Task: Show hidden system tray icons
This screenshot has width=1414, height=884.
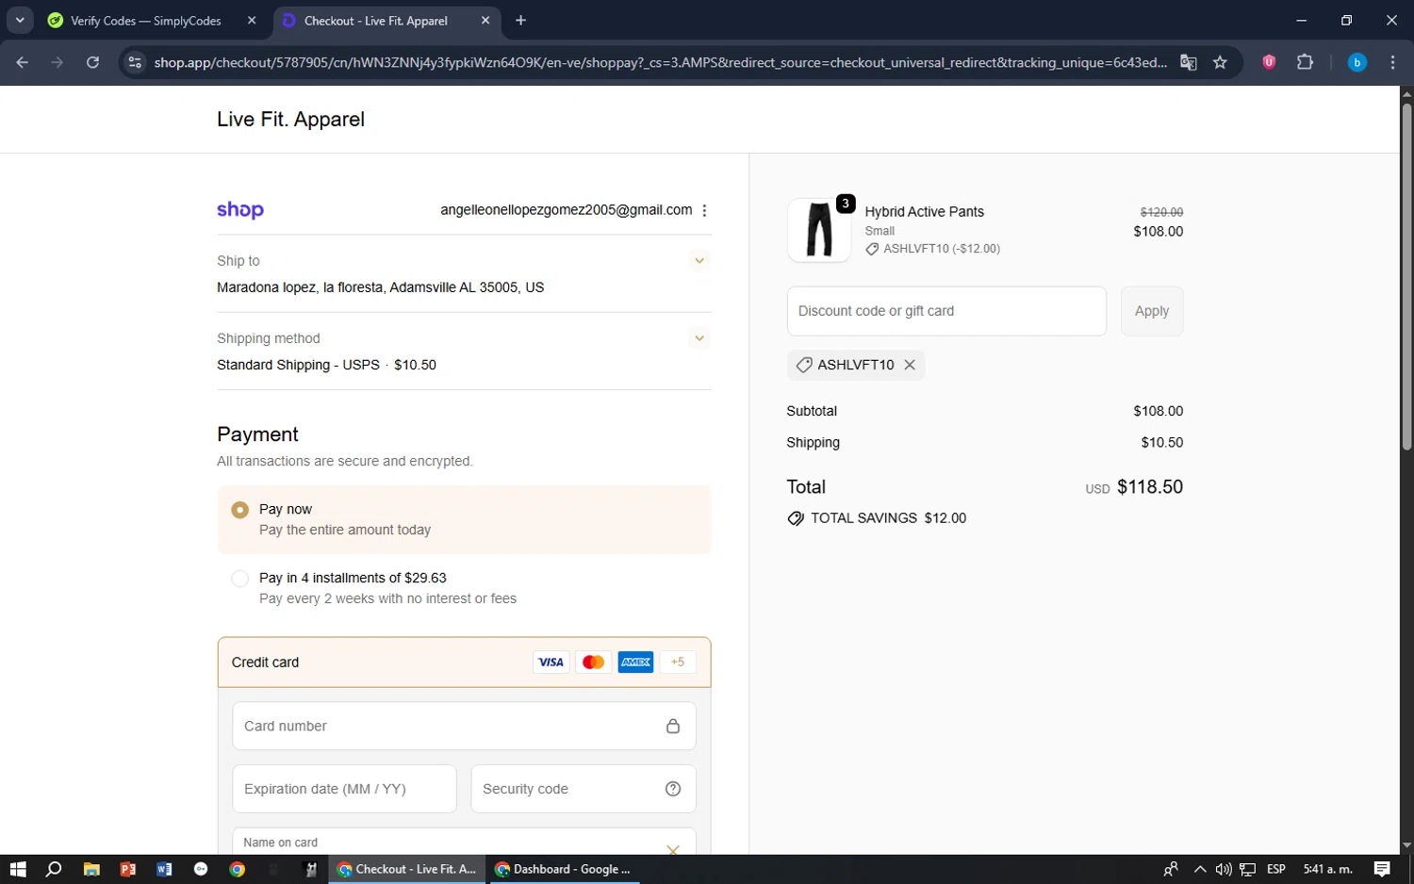Action: 1199,869
